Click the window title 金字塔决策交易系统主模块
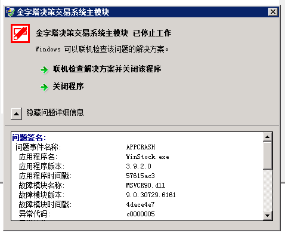Image resolution: width=285 pixels, height=236 pixels. [x=63, y=12]
